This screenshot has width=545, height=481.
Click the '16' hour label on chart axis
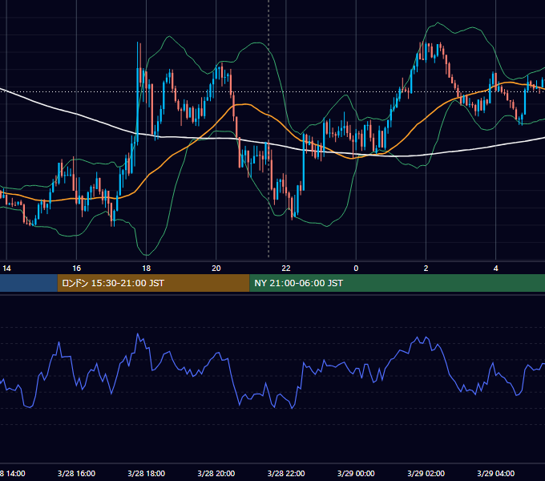pyautogui.click(x=76, y=269)
